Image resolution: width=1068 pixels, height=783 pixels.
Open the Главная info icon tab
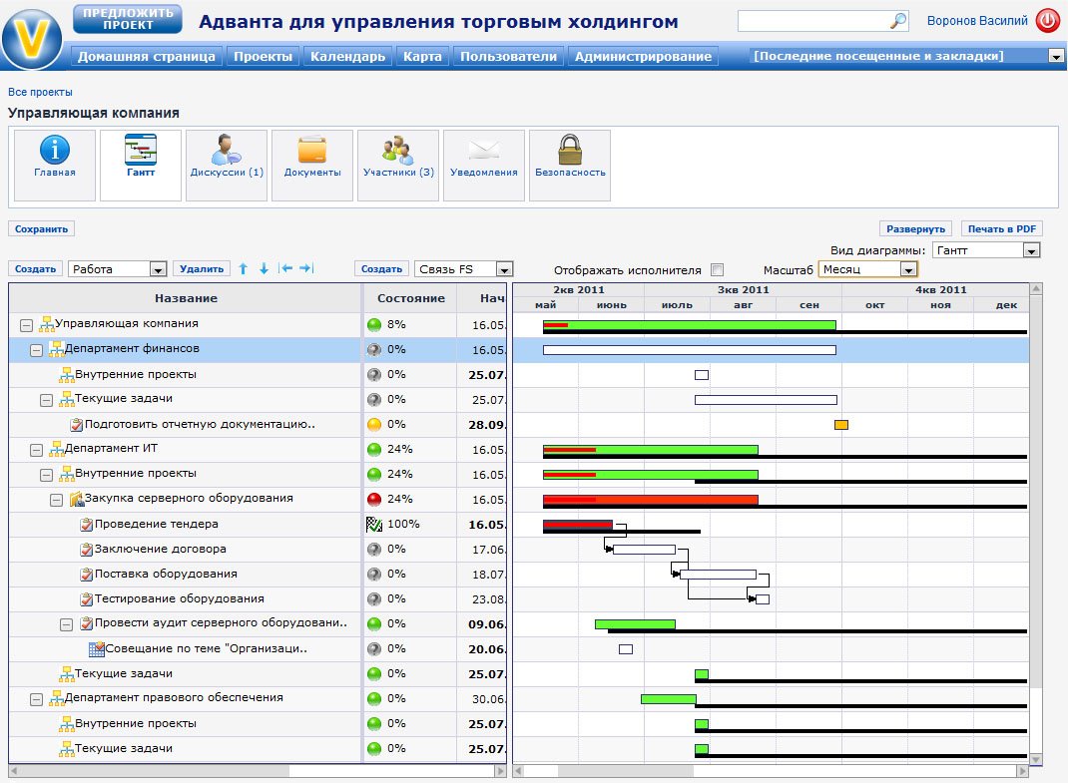coord(55,166)
